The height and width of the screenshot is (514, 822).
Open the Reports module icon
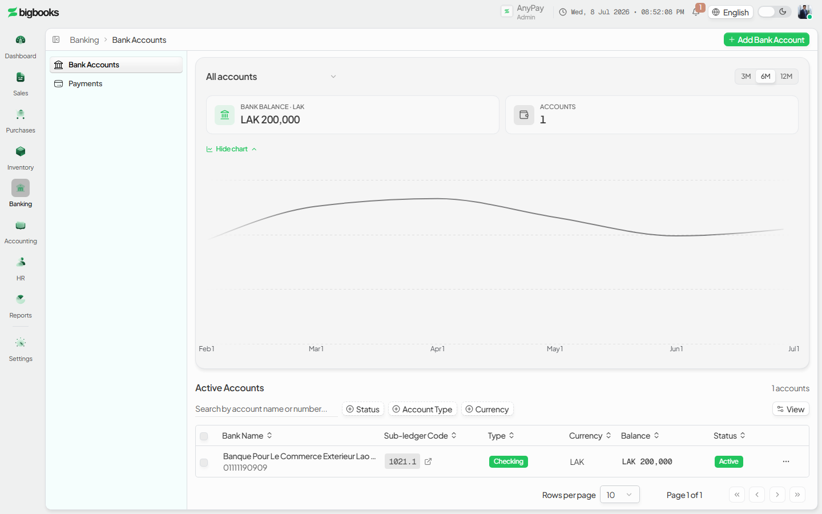[x=21, y=299]
